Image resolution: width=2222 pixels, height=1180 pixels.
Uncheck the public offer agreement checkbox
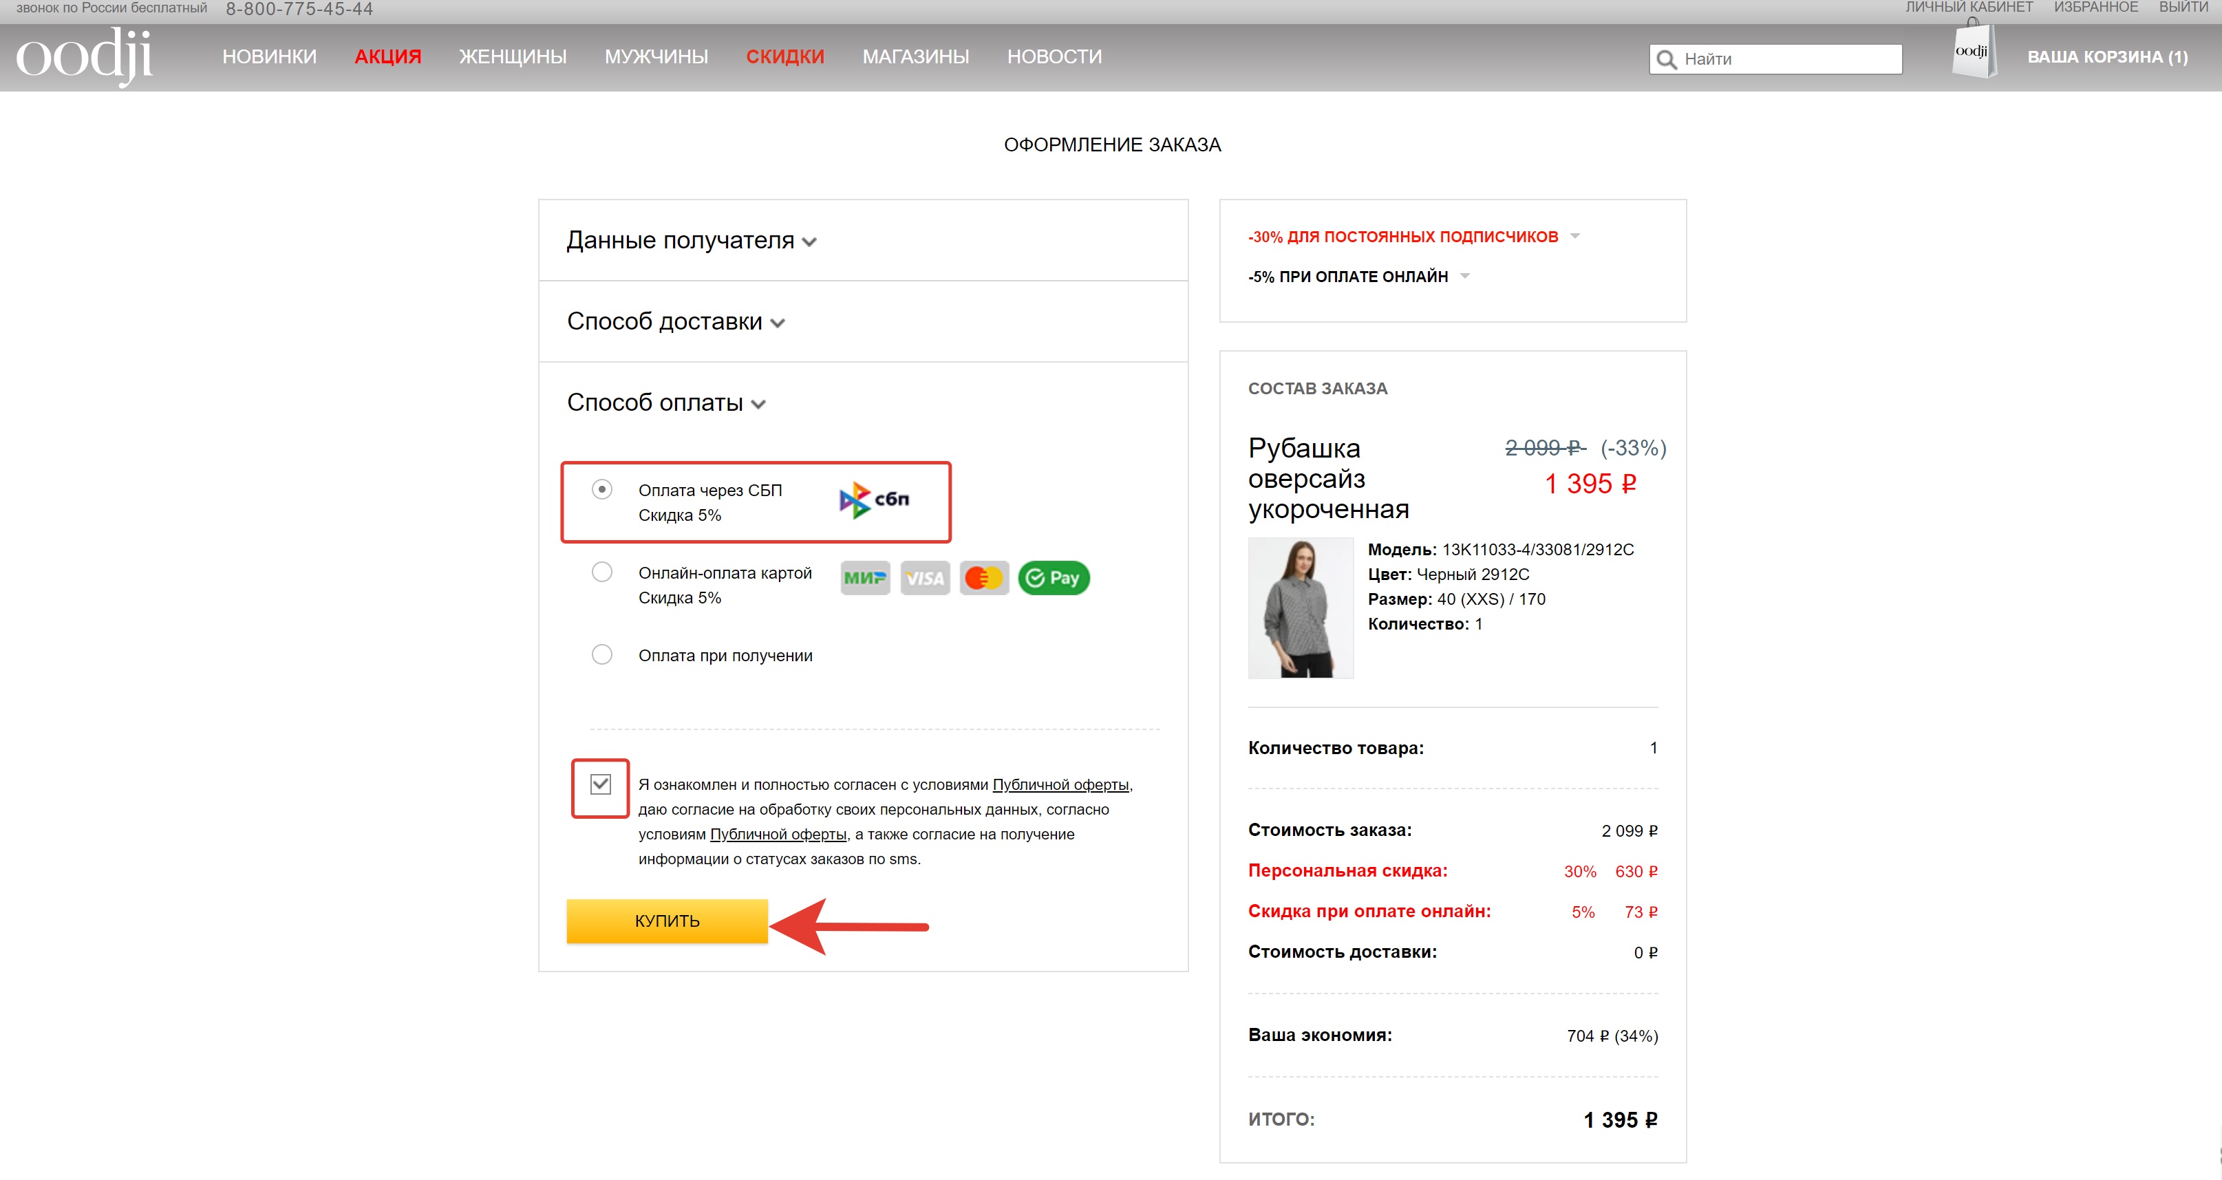[600, 784]
